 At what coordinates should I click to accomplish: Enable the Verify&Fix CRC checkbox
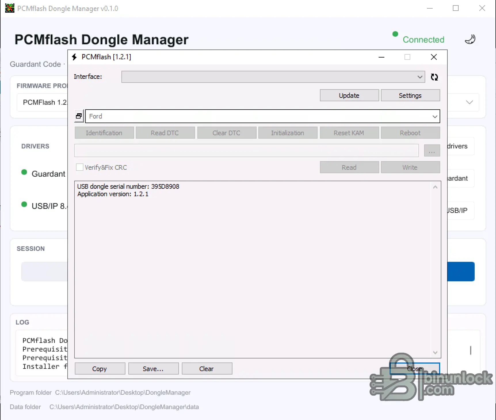pyautogui.click(x=80, y=167)
